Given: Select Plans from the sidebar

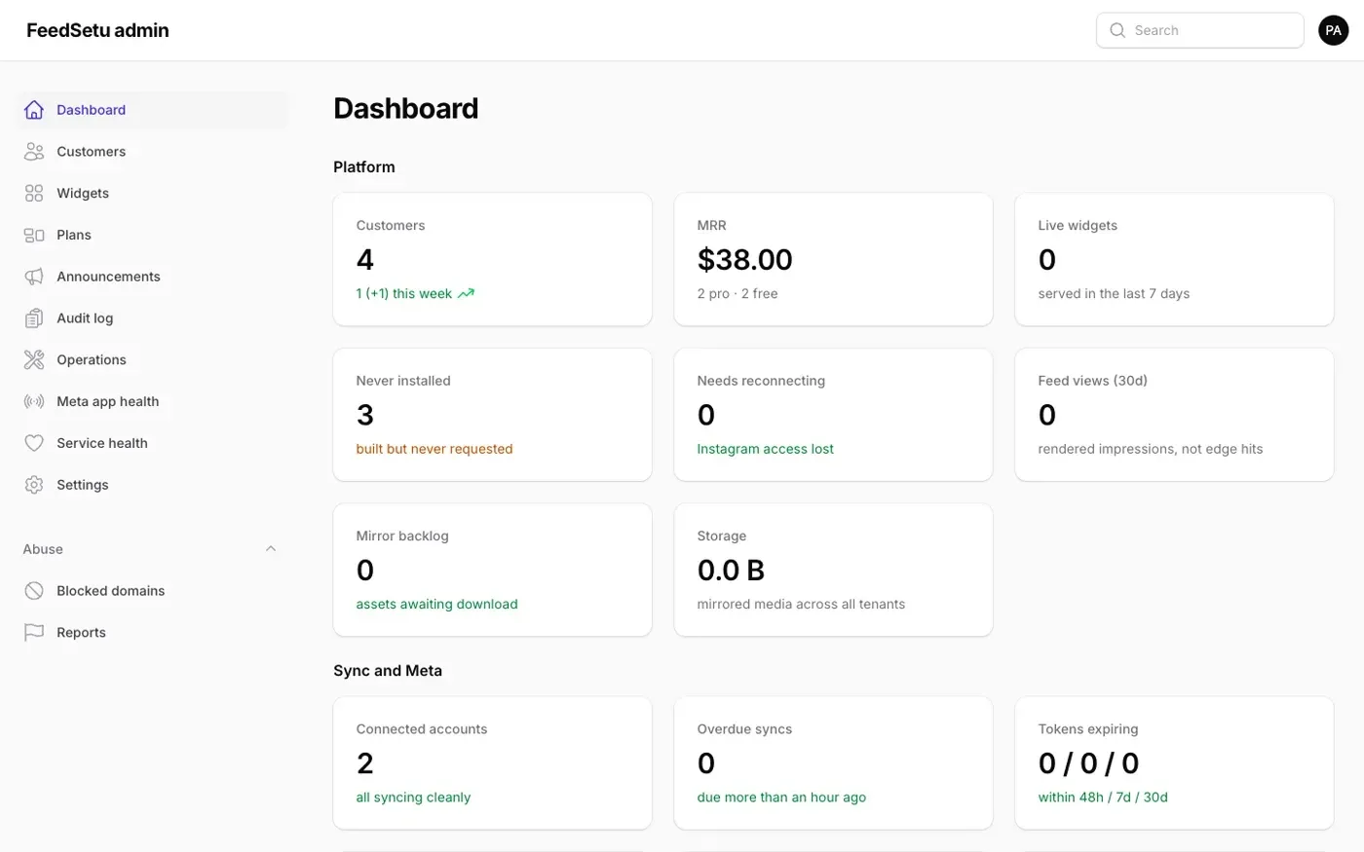Looking at the screenshot, I should 153,235.
